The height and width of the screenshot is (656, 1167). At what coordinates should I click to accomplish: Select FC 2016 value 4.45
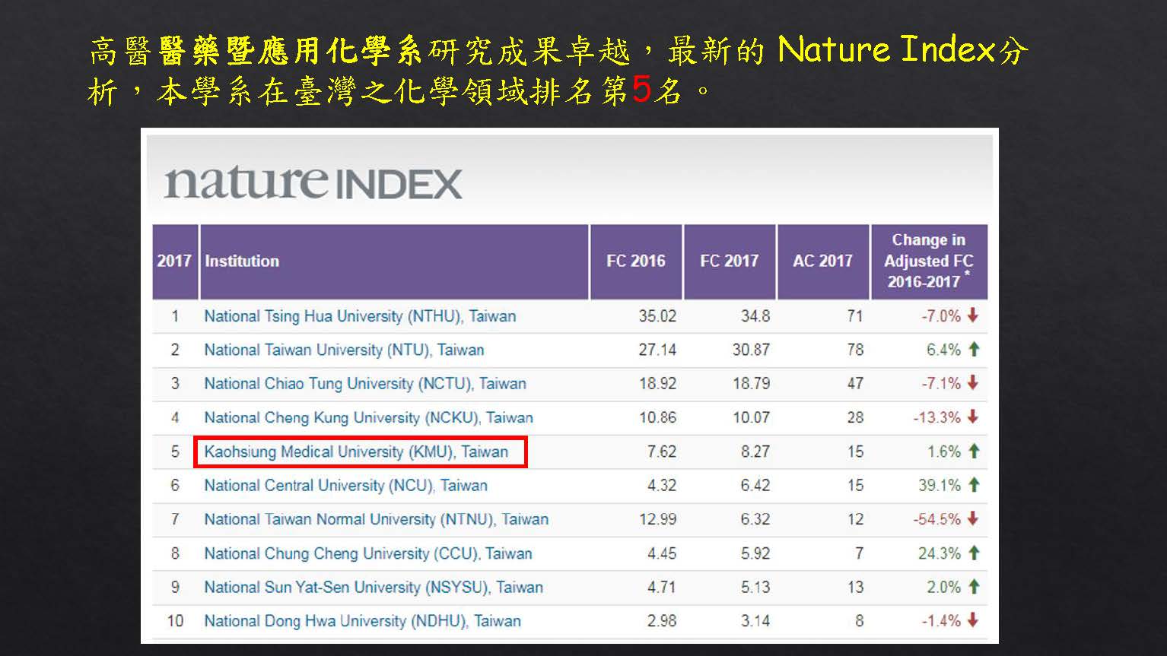(x=662, y=553)
